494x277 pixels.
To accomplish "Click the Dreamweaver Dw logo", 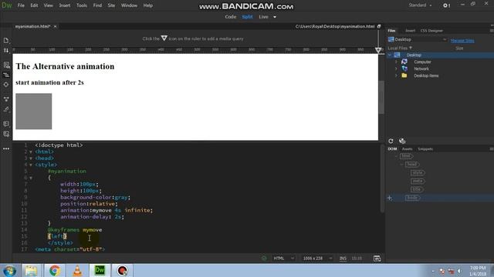I will pos(7,5).
